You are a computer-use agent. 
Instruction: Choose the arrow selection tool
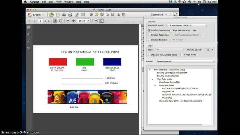point(55,21)
